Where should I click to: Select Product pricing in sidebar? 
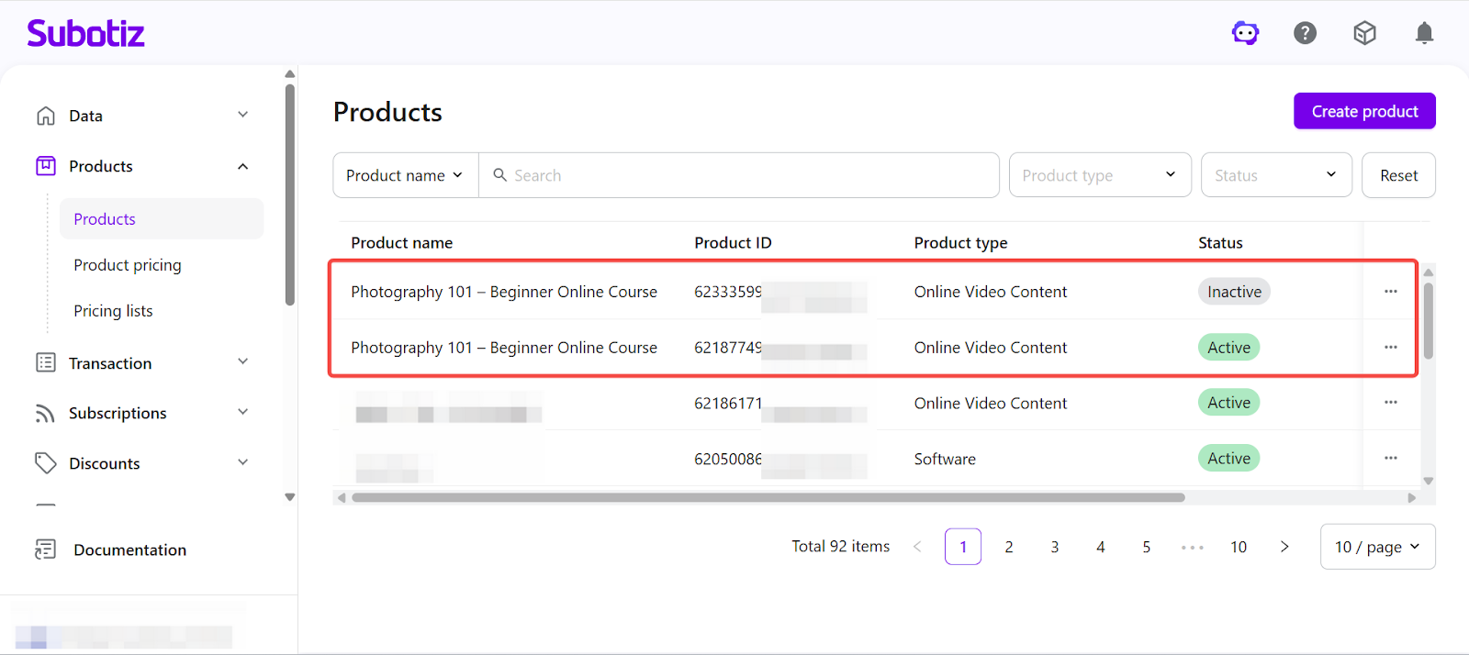click(128, 265)
